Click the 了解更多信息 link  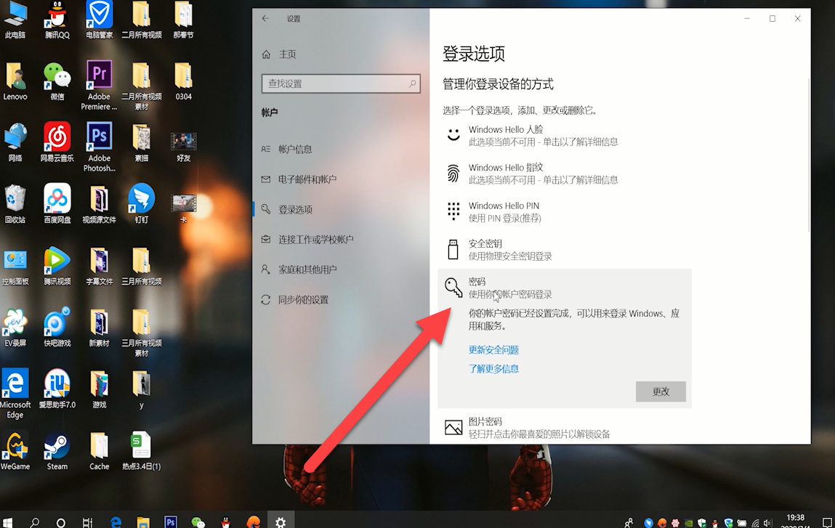point(494,368)
